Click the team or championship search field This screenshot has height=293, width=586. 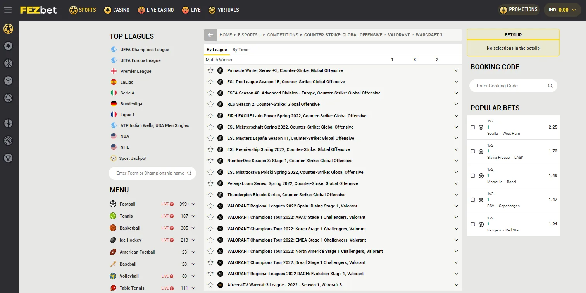(152, 173)
